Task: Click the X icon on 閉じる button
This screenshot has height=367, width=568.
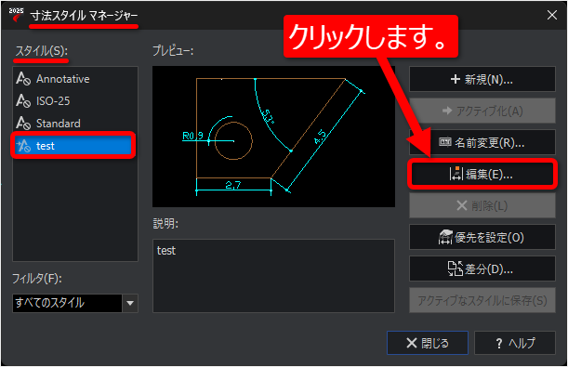Action: click(x=412, y=343)
